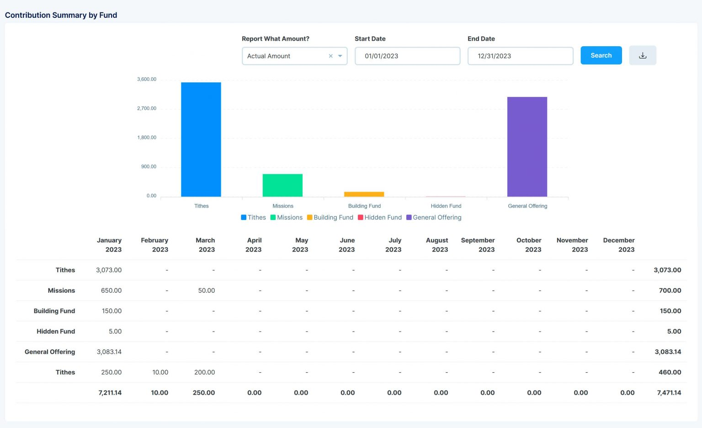The image size is (702, 428).
Task: Click the November 2023 column header
Action: pyautogui.click(x=572, y=245)
